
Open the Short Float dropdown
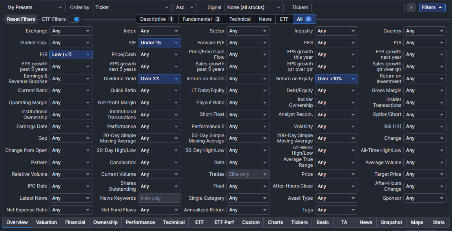coord(248,115)
